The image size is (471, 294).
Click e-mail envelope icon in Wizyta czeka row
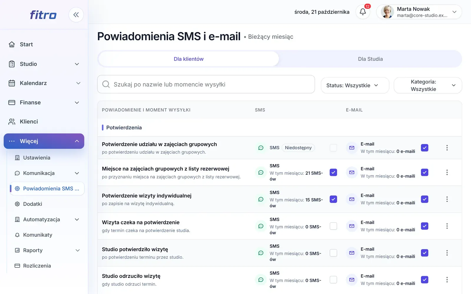(352, 226)
